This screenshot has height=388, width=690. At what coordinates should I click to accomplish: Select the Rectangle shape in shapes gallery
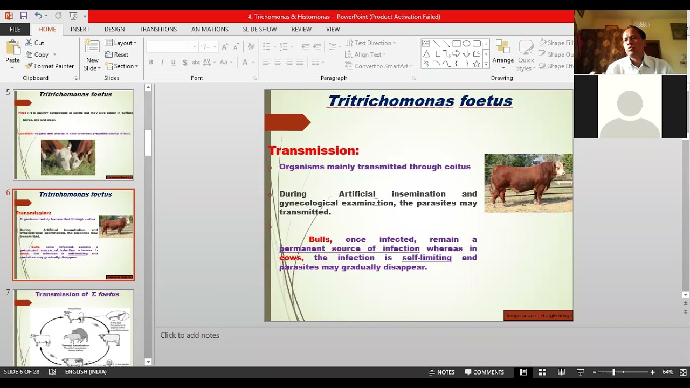[x=456, y=44]
